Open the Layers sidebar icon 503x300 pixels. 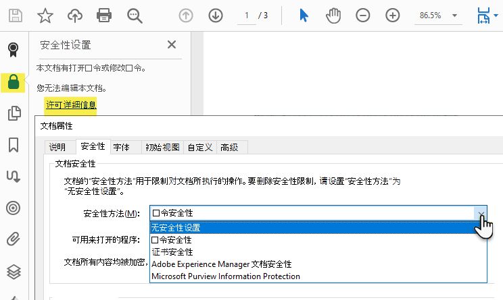click(14, 272)
